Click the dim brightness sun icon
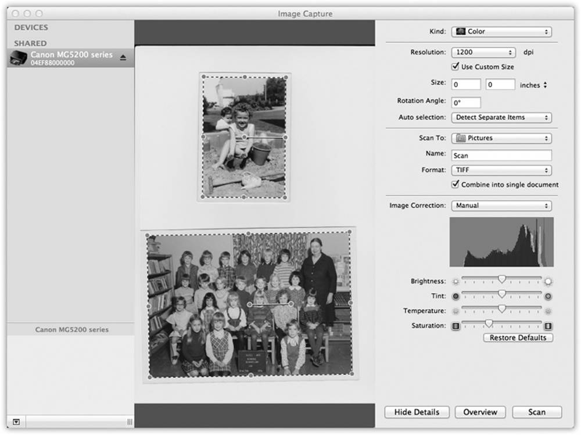 [x=456, y=282]
